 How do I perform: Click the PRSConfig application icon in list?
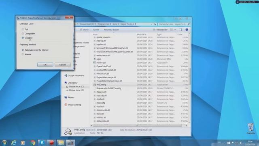pyautogui.click(x=95, y=84)
